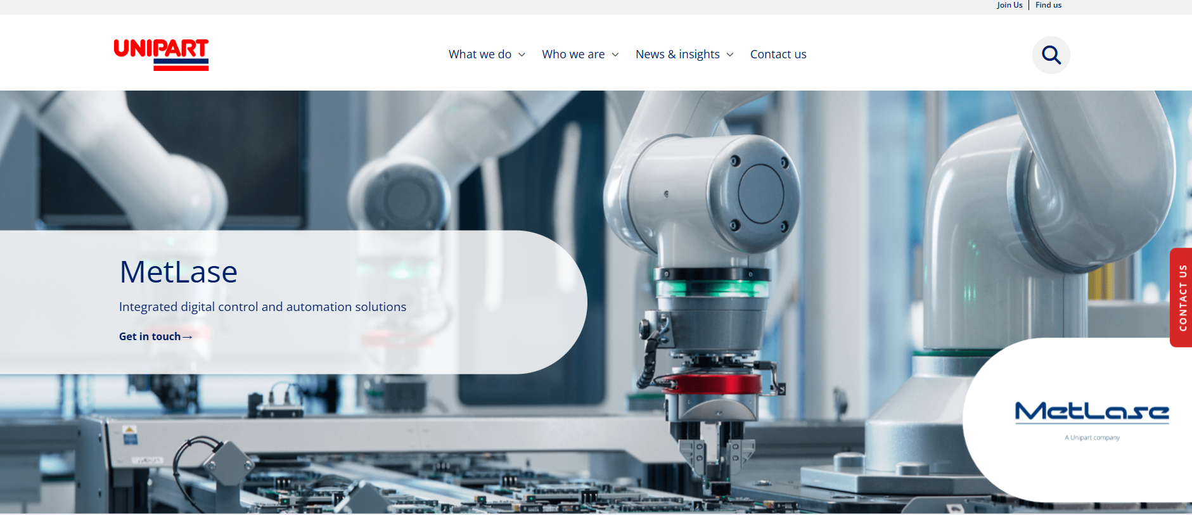Click the Unipart logo
1192x515 pixels.
tap(161, 54)
